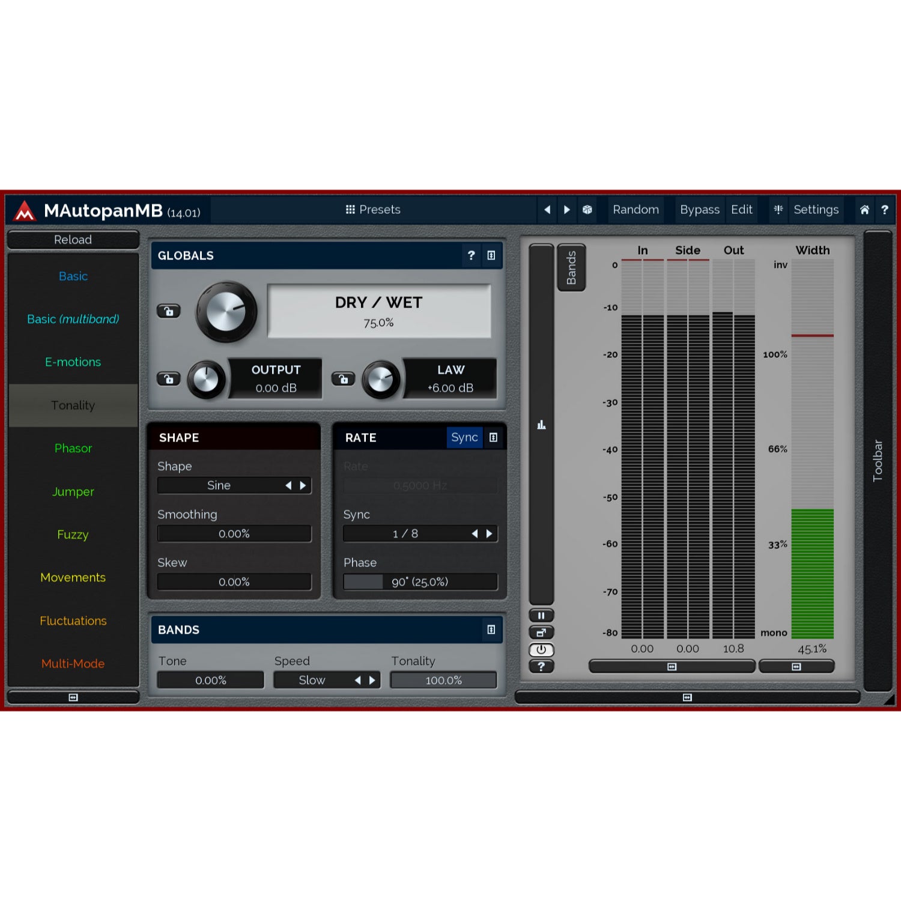Viewport: 901px width, 901px height.
Task: Click the Dry / Wet large knob
Action: (x=226, y=312)
